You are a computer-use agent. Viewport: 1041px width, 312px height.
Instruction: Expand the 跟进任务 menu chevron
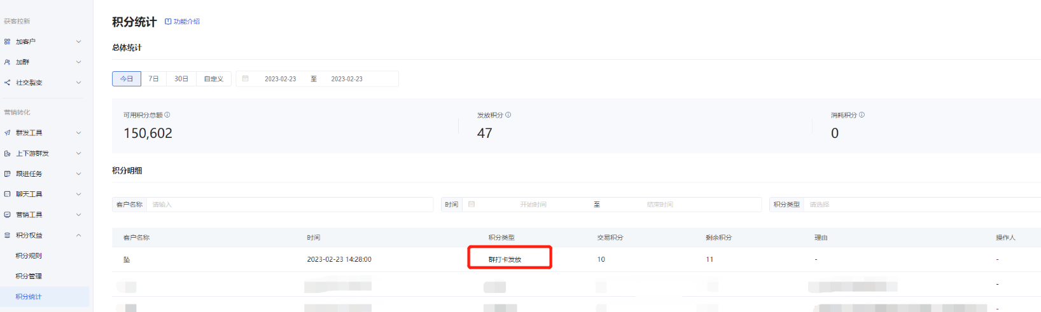tap(78, 173)
